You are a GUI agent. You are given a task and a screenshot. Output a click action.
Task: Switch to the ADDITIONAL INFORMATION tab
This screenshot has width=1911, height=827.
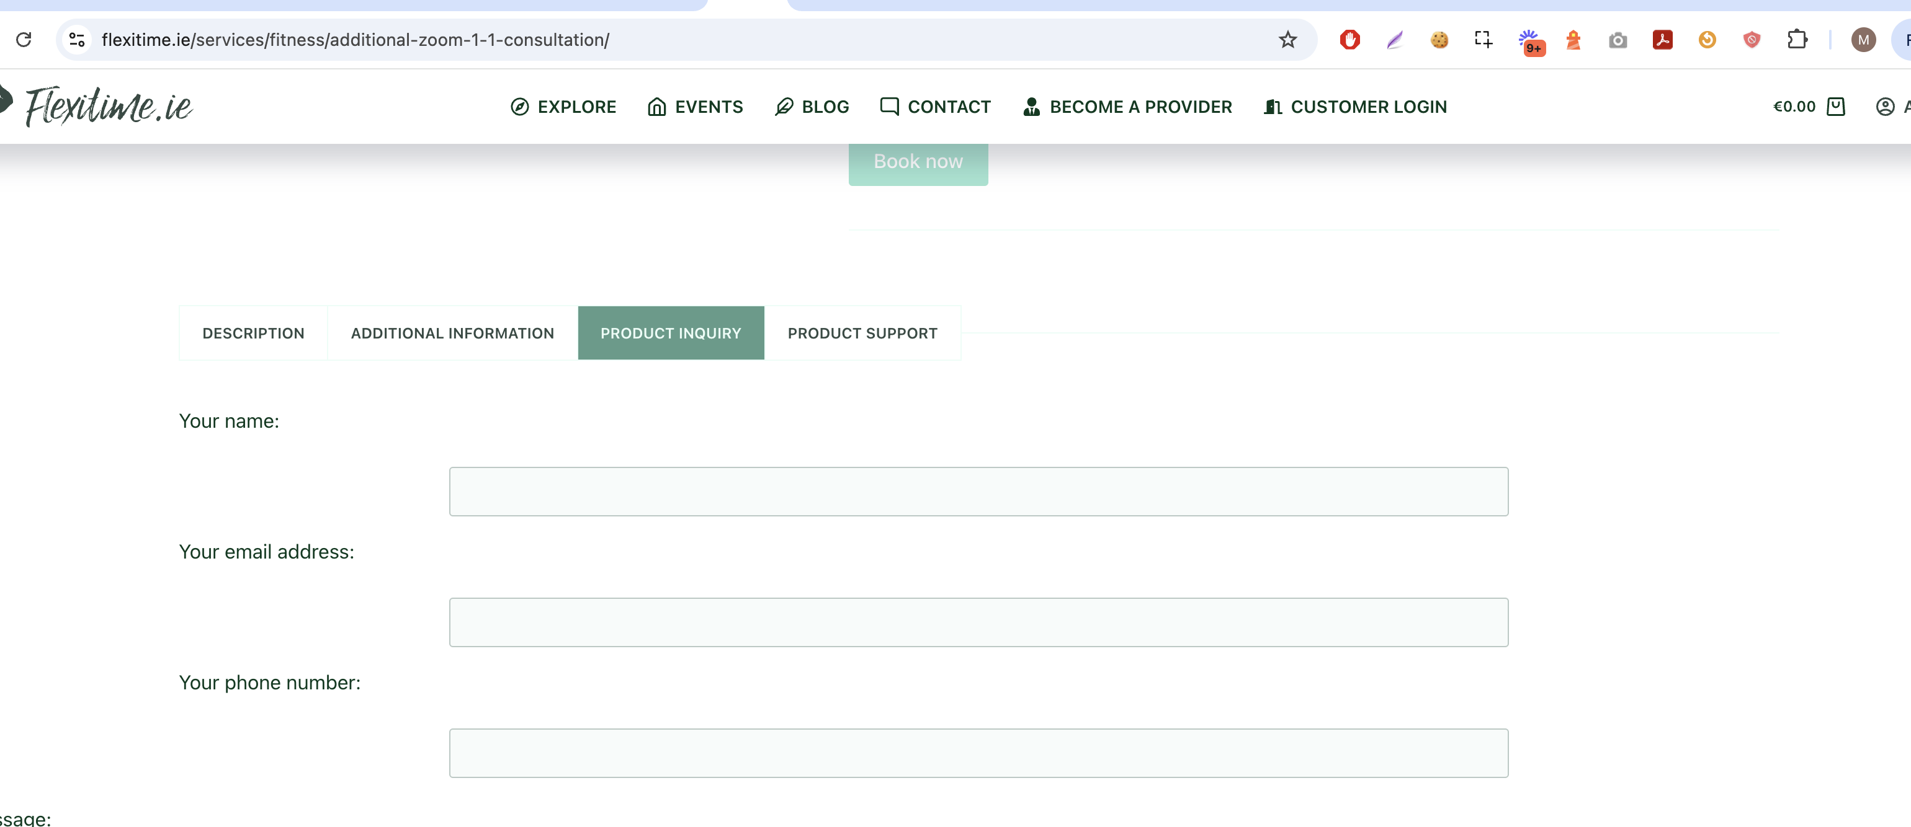click(x=452, y=334)
